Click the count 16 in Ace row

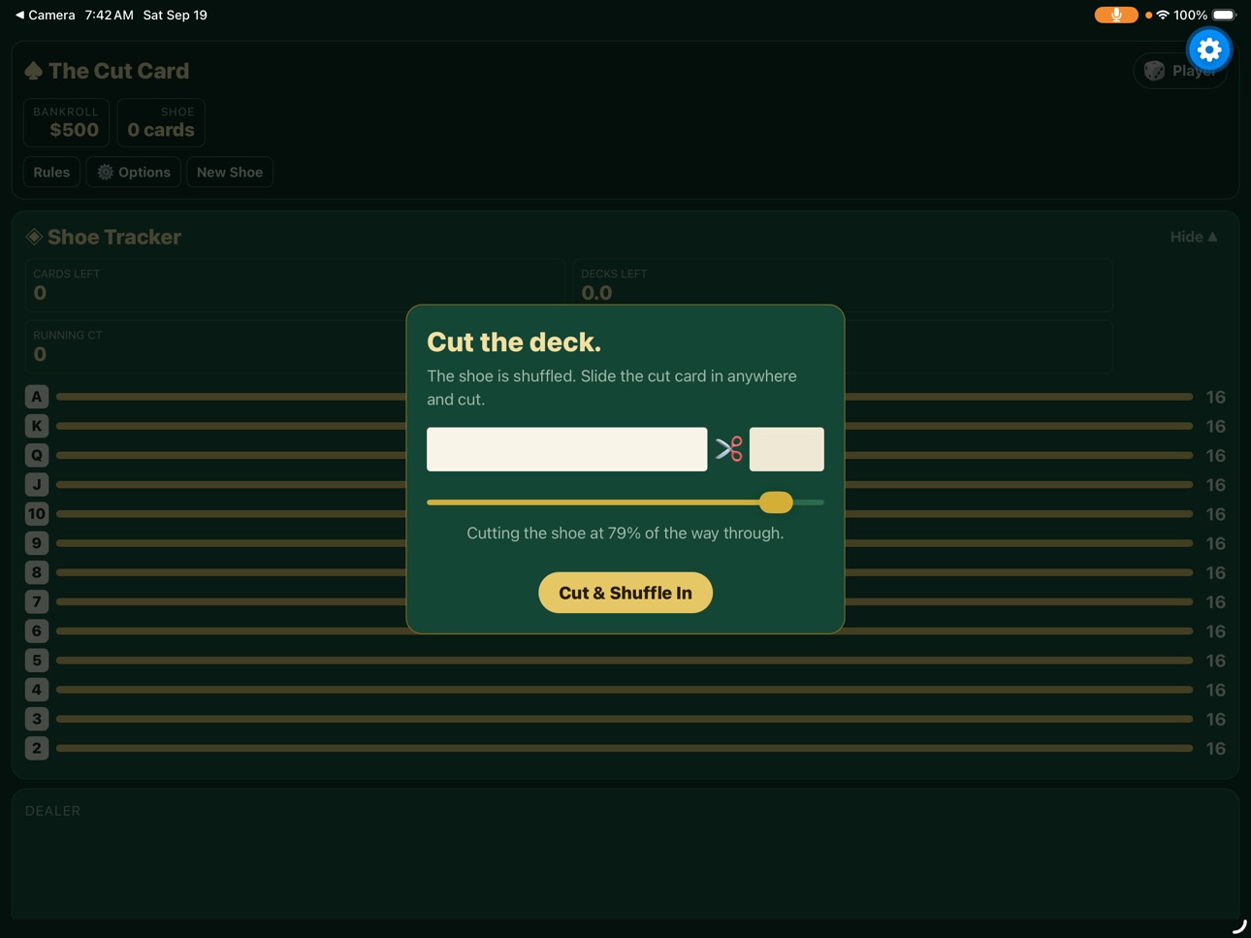(x=1216, y=397)
